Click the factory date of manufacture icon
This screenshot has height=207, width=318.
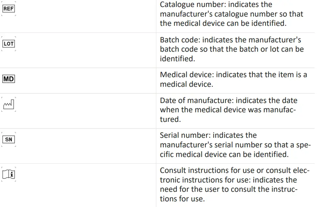[x=9, y=105]
